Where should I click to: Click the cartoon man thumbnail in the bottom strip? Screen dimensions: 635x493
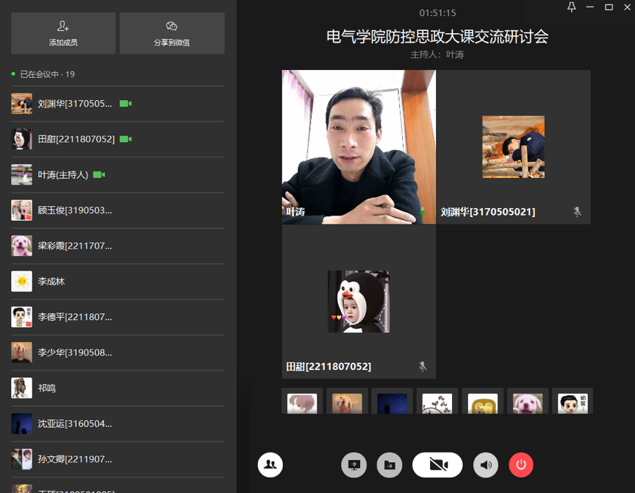[573, 403]
